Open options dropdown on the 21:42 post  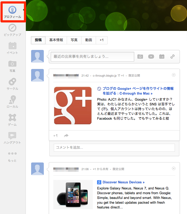[174, 75]
